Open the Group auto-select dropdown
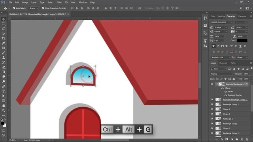This screenshot has width=253, height=142. [x=34, y=8]
